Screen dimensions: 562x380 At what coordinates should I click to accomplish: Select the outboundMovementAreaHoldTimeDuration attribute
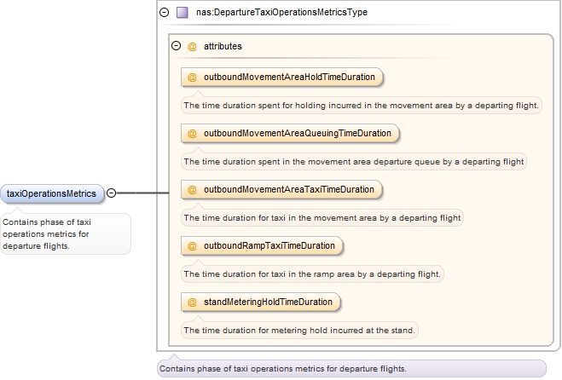[289, 78]
